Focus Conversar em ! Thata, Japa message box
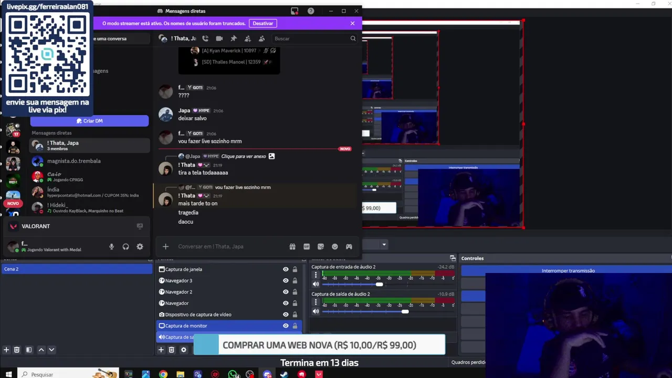 231,247
